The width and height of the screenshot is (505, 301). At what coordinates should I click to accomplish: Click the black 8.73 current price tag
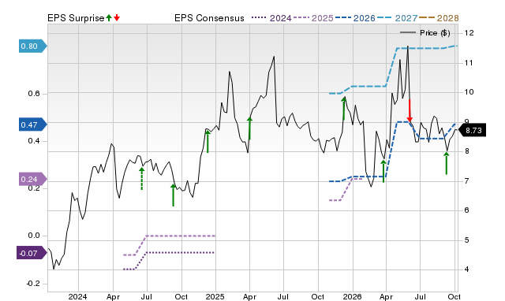click(x=472, y=131)
